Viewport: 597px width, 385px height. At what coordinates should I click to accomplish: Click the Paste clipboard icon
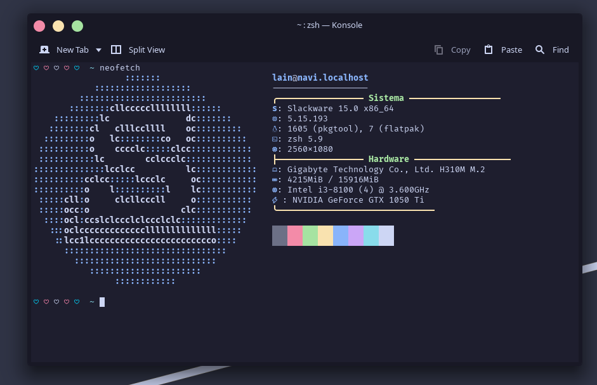coord(488,50)
